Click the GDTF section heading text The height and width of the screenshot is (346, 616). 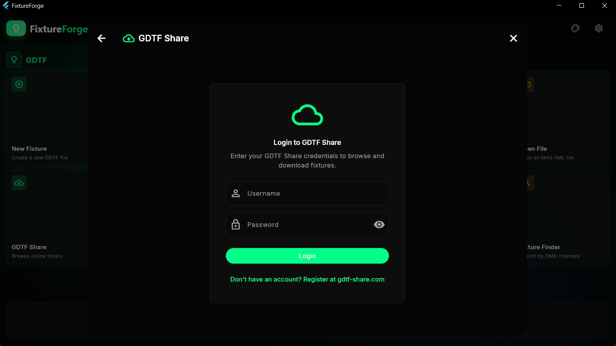coord(36,60)
